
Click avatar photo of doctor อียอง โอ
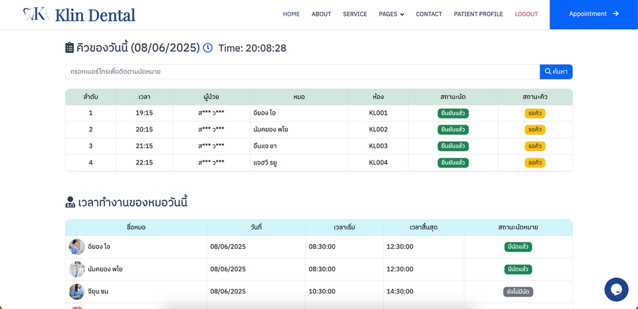tap(77, 247)
